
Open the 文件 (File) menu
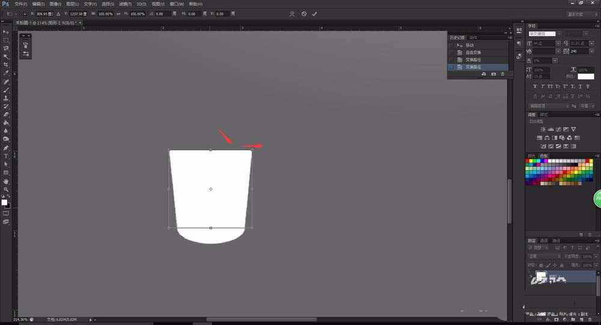pos(20,4)
